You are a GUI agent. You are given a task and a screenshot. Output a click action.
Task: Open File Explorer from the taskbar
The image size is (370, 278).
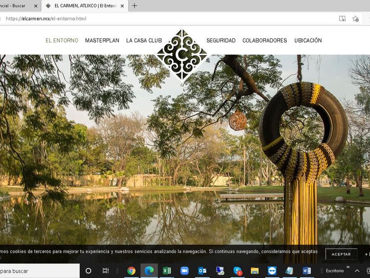(x=255, y=270)
